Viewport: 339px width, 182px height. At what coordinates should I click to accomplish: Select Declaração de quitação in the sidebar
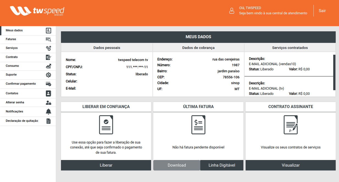(x=28, y=121)
